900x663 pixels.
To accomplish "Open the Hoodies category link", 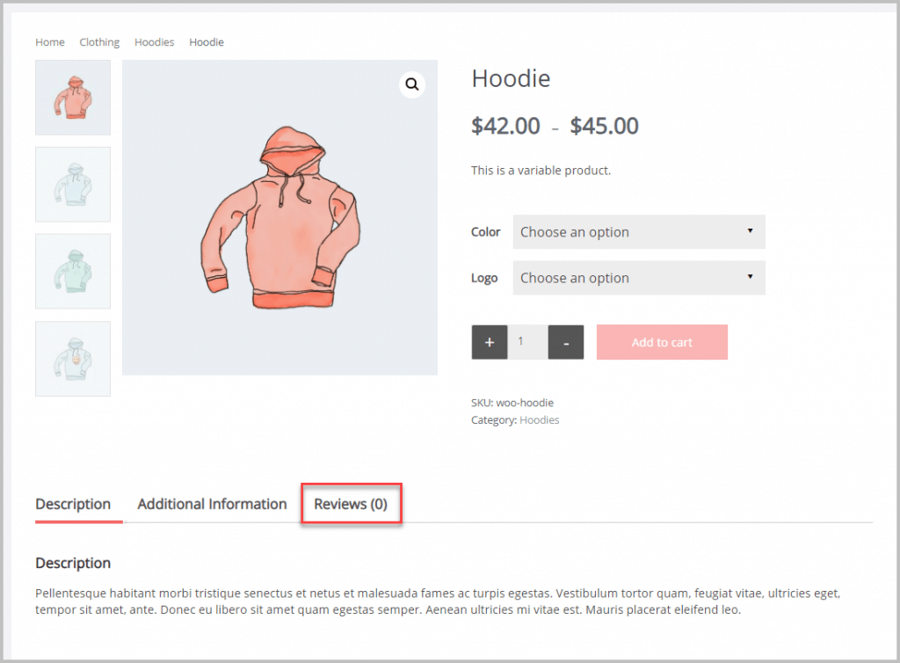I will (539, 419).
